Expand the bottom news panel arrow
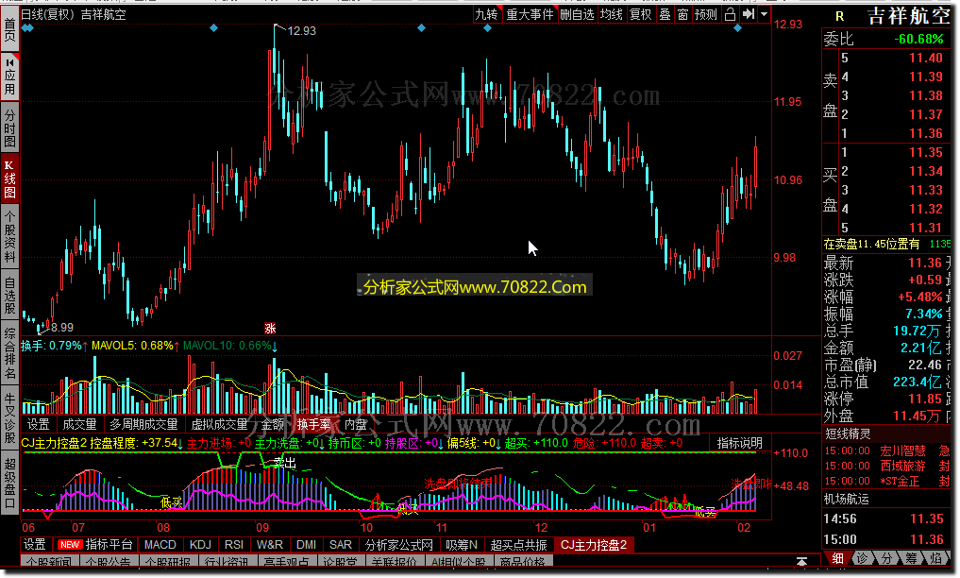The width and height of the screenshot is (960, 578). tap(801, 560)
